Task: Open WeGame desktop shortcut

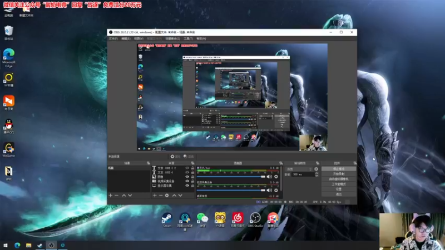Action: tap(9, 150)
